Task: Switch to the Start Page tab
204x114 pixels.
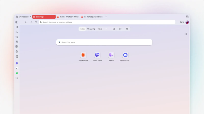Action: coord(44,17)
